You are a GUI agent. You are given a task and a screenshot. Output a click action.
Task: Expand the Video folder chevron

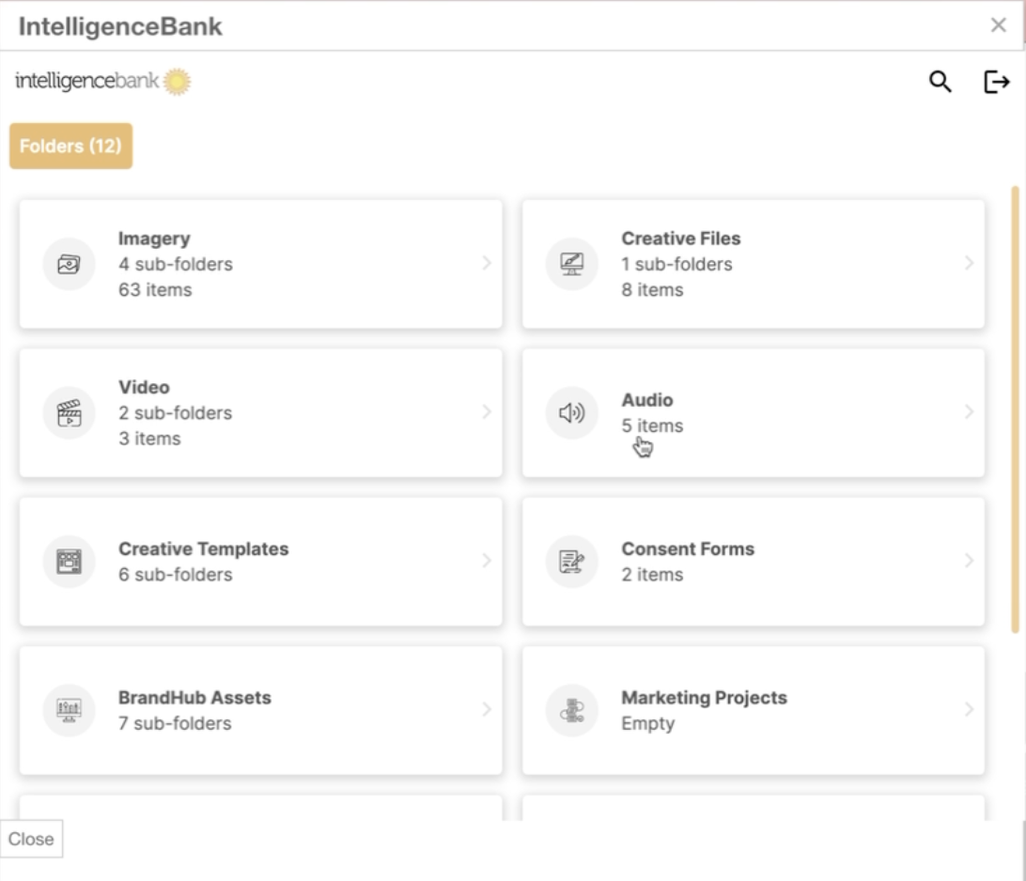487,412
